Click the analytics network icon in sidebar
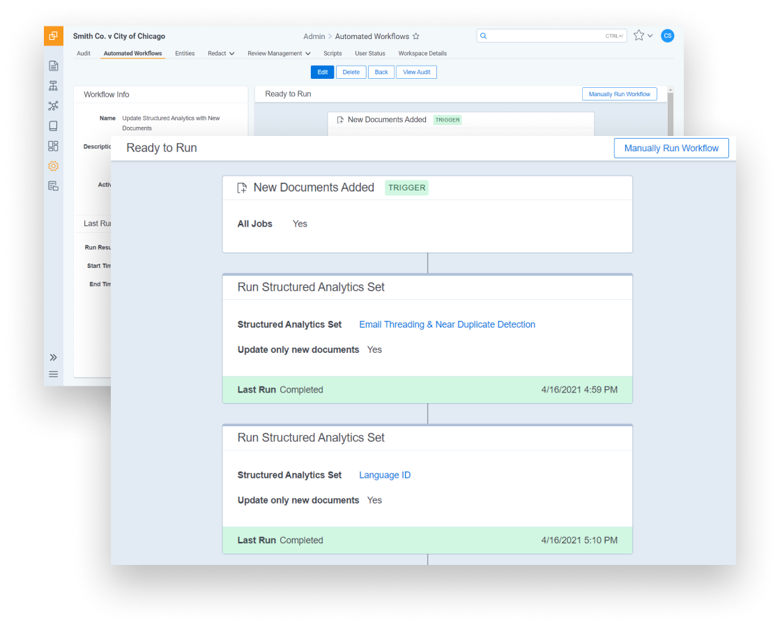This screenshot has width=780, height=627. (54, 105)
